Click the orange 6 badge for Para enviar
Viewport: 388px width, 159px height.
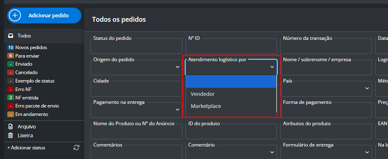10,56
